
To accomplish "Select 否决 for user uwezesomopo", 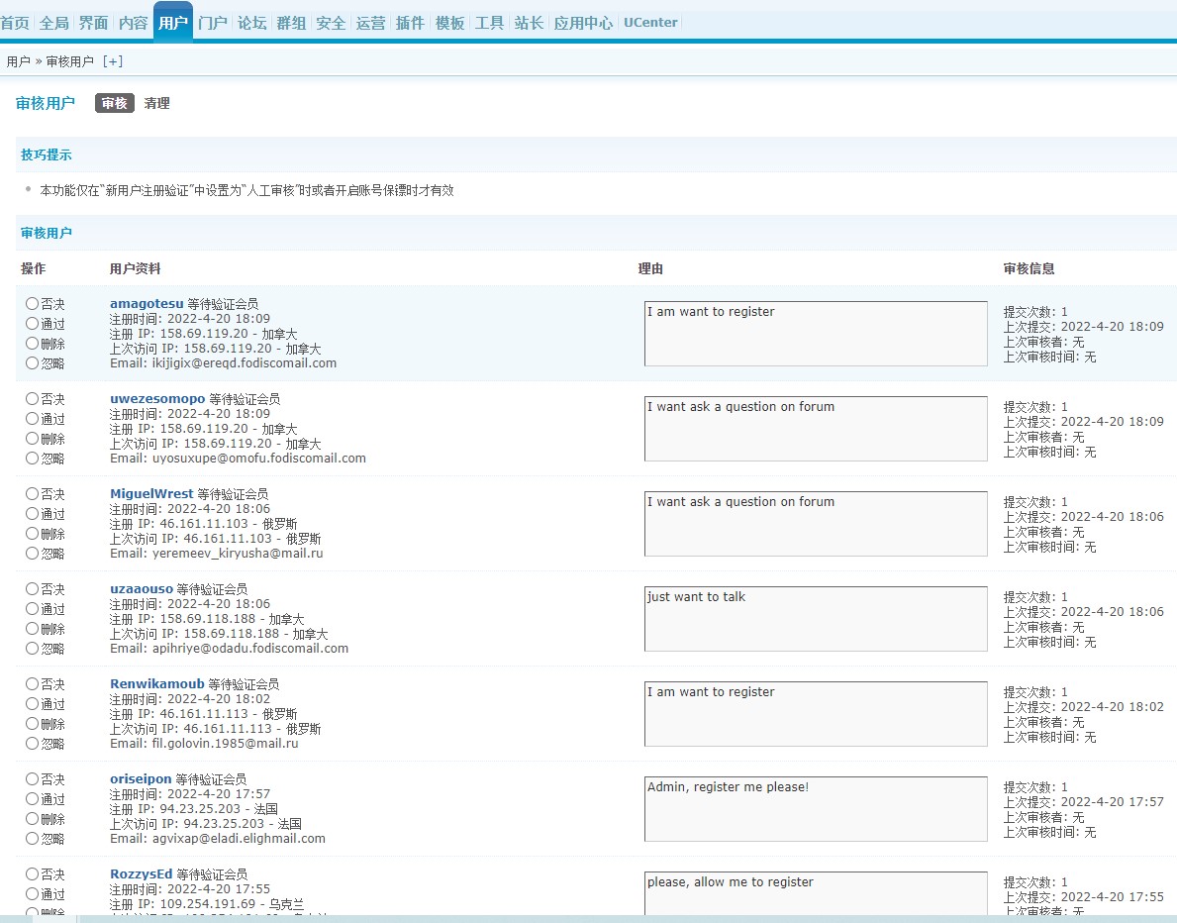I will coord(33,399).
